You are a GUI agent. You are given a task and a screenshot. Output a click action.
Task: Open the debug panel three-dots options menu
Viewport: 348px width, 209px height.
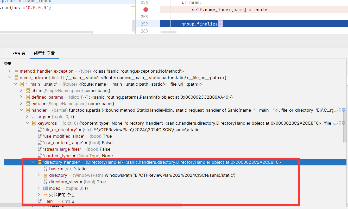tap(1, 53)
